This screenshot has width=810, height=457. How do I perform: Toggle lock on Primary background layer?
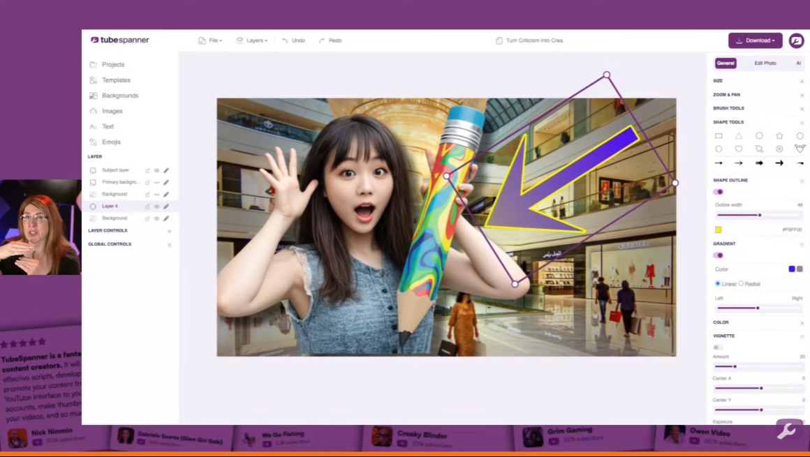[x=147, y=182]
